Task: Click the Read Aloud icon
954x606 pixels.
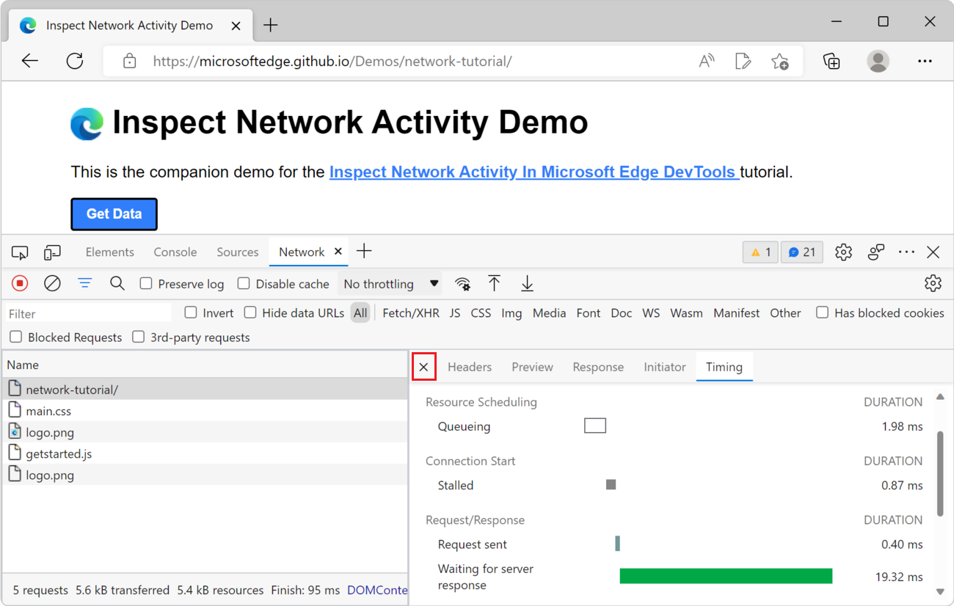Action: 707,61
